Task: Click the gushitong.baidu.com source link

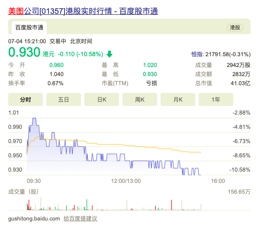Action: click(34, 219)
